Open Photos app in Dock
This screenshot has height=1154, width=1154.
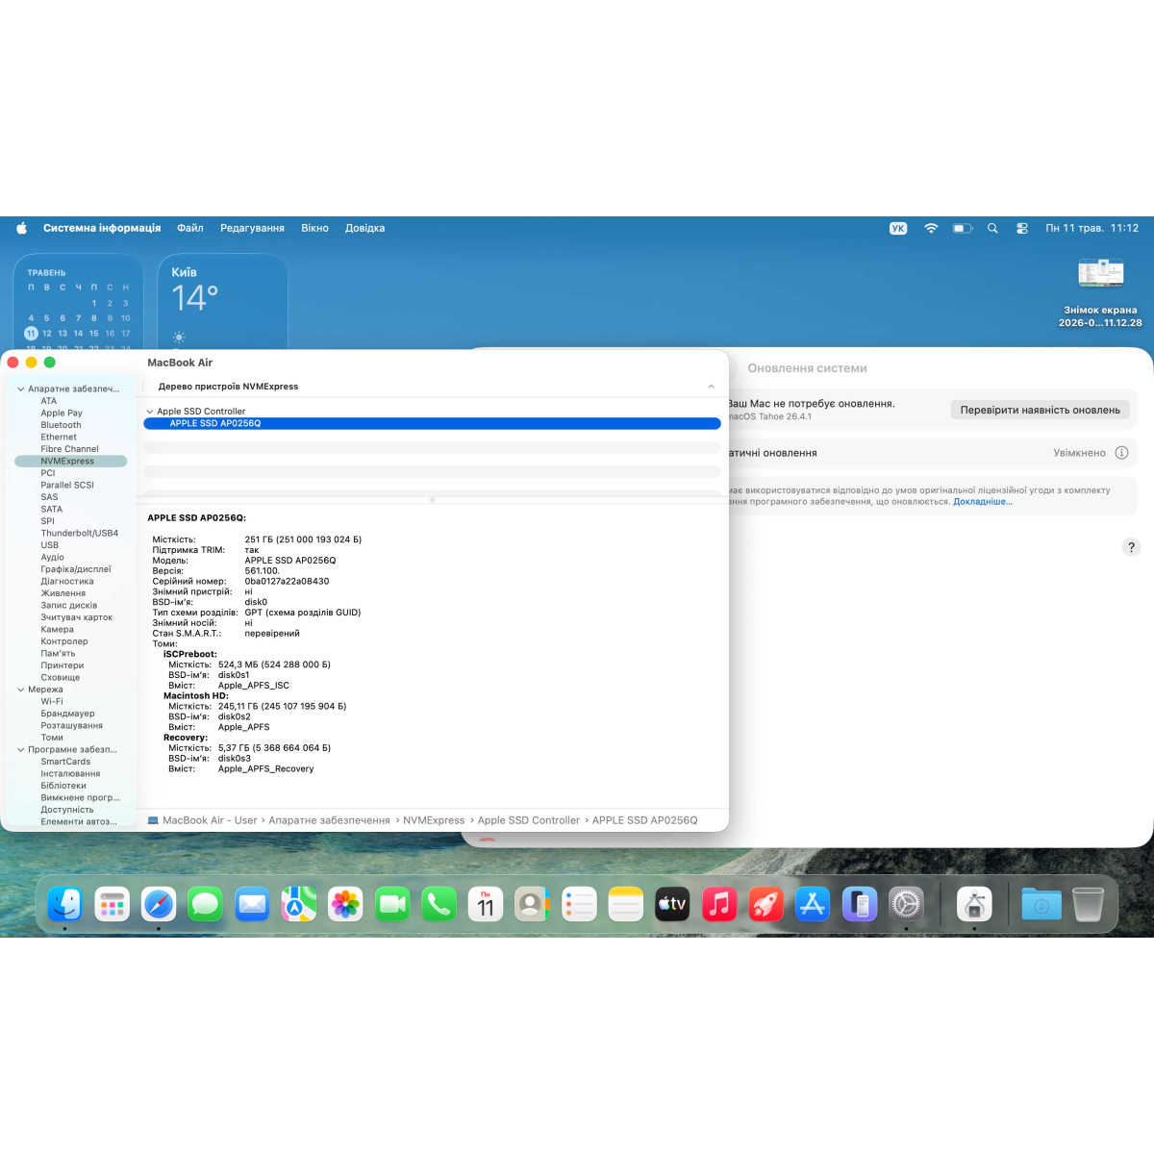point(345,904)
